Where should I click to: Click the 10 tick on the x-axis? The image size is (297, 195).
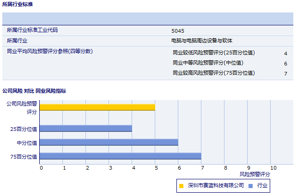click(273, 168)
